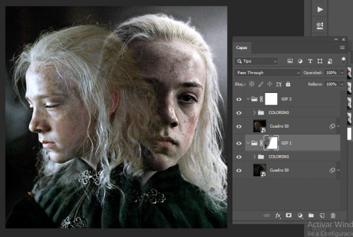Lock transparent pixels icon

coord(252,84)
